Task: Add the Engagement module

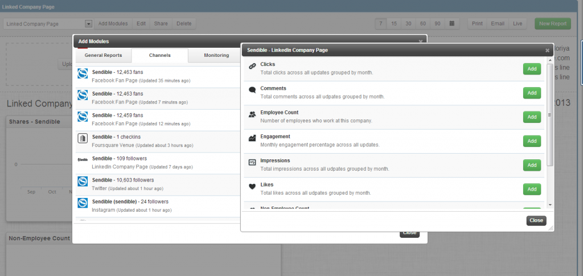Action: pos(532,141)
